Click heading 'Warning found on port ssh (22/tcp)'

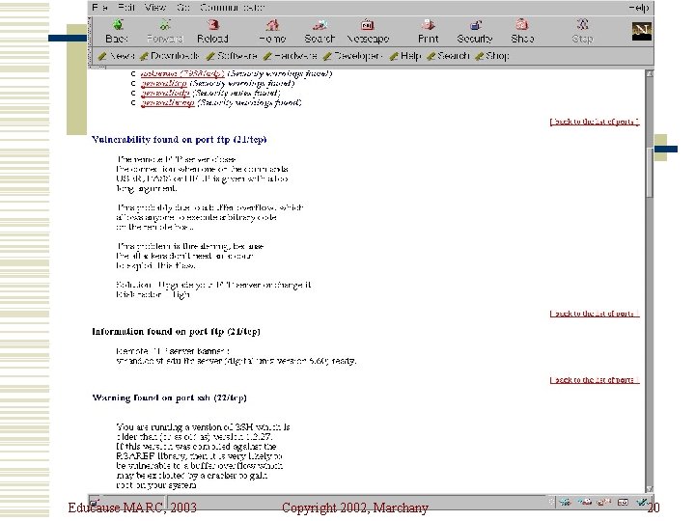click(169, 398)
